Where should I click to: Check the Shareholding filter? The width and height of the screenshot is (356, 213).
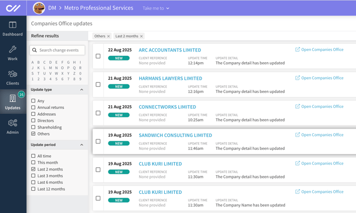point(33,127)
